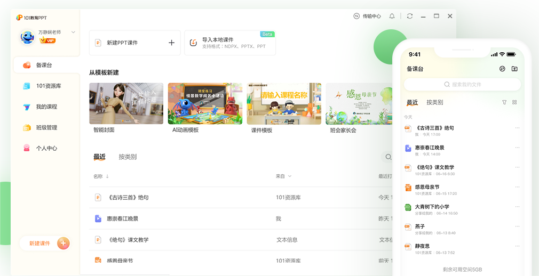Screen dimensions: 539x276
Task: Click the 导入本地课件 import icon
Action: (194, 43)
